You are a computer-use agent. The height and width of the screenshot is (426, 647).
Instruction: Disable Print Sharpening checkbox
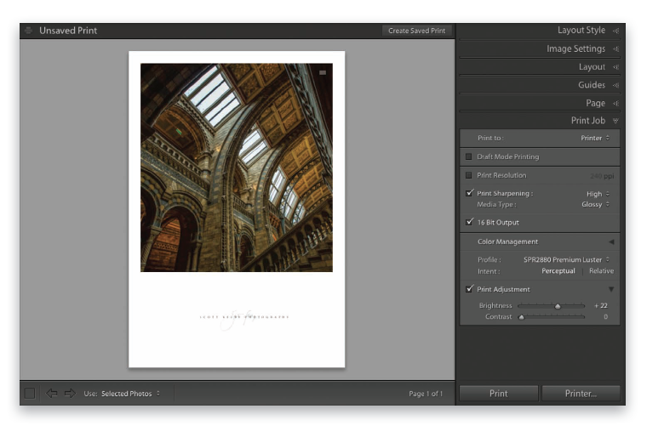tap(469, 193)
